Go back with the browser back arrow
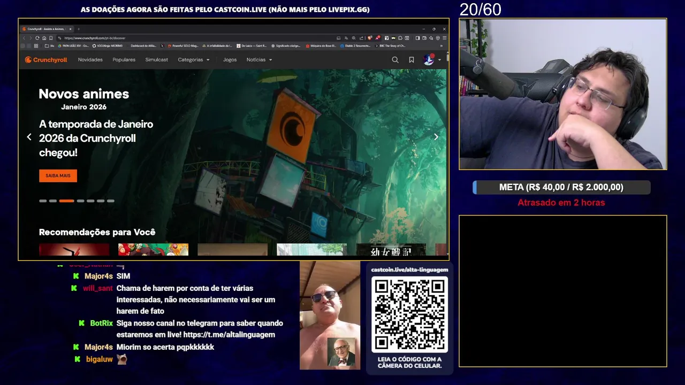Screen dimensions: 685x385 pos(24,38)
